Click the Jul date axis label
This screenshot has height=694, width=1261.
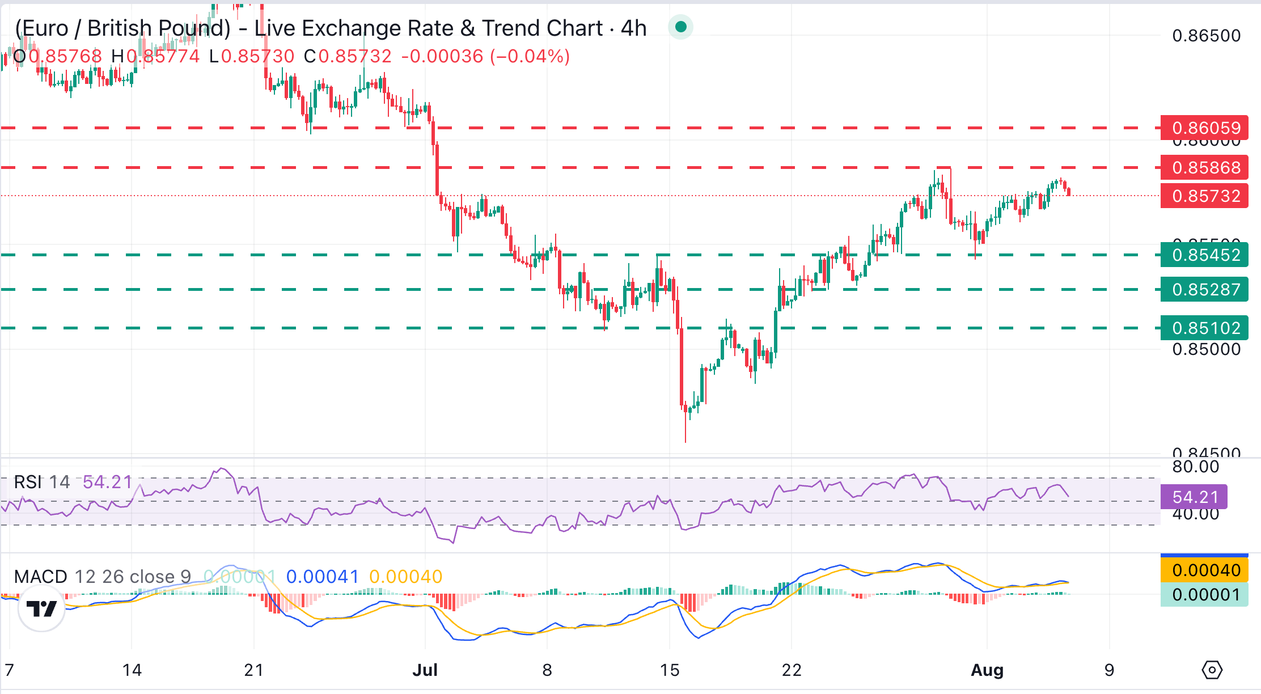tap(425, 670)
